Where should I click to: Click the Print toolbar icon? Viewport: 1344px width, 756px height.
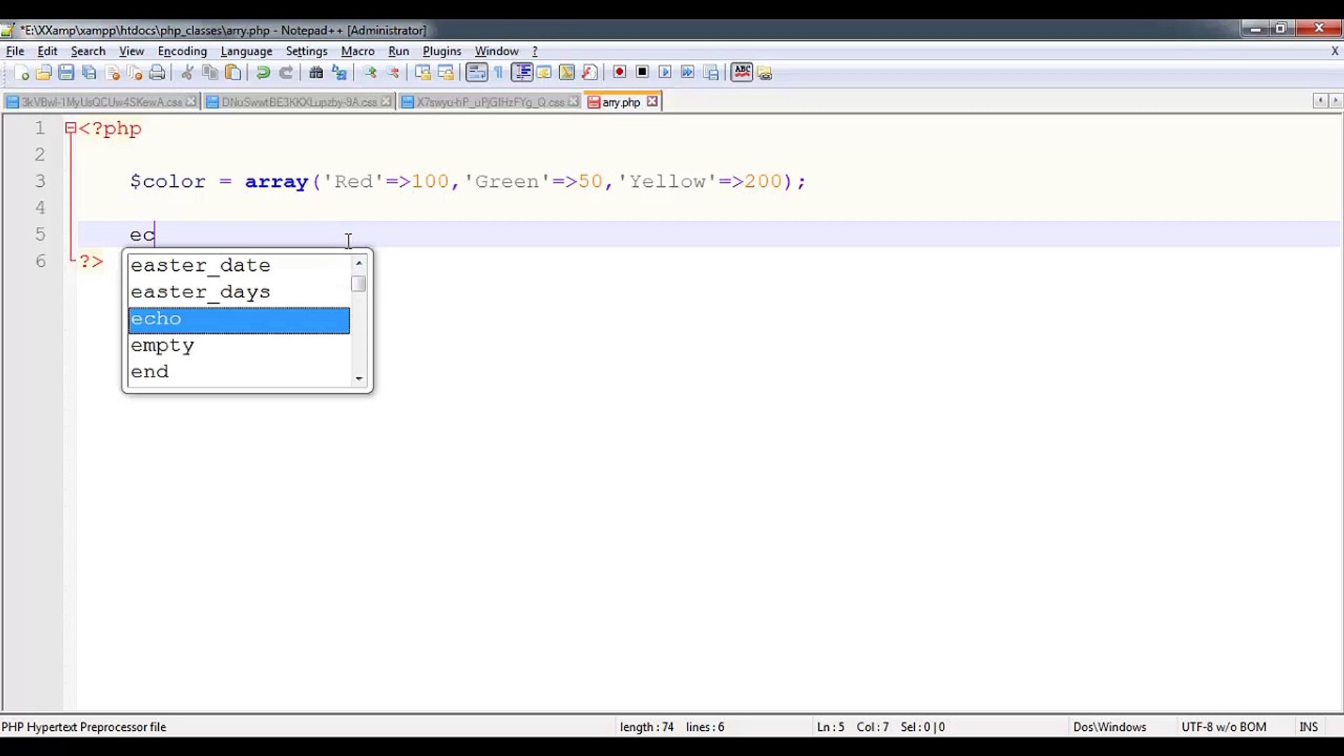(x=157, y=73)
